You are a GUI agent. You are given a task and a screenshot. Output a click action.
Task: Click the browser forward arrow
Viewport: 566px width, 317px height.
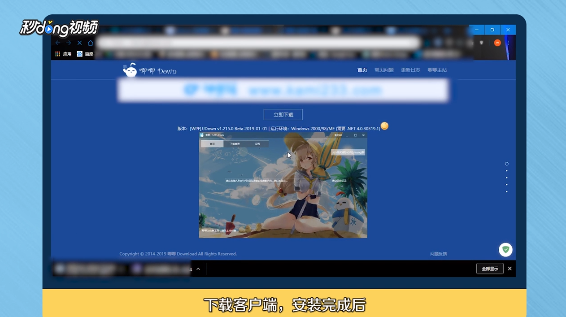coord(69,43)
